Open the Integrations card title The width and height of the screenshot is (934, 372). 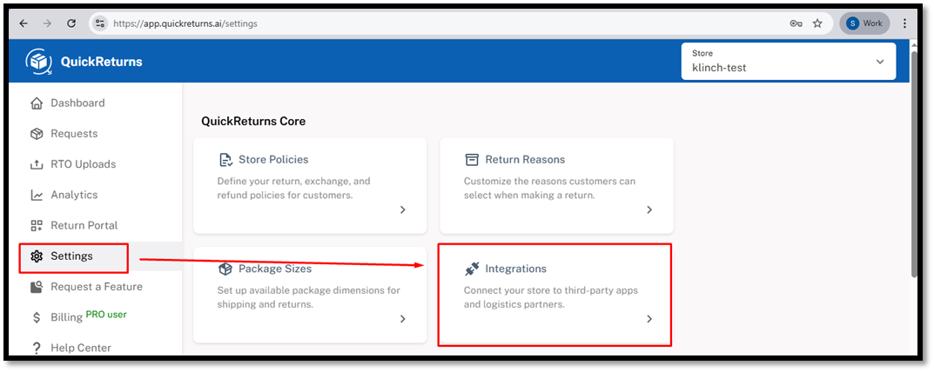click(516, 269)
